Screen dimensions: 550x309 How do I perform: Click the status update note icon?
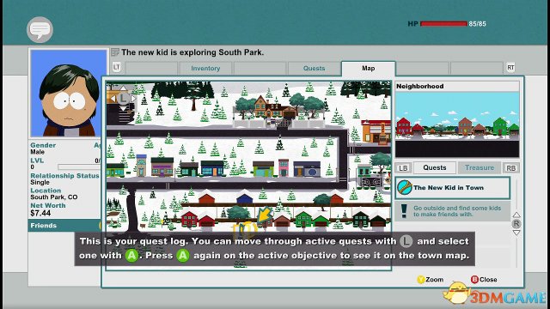(x=115, y=52)
